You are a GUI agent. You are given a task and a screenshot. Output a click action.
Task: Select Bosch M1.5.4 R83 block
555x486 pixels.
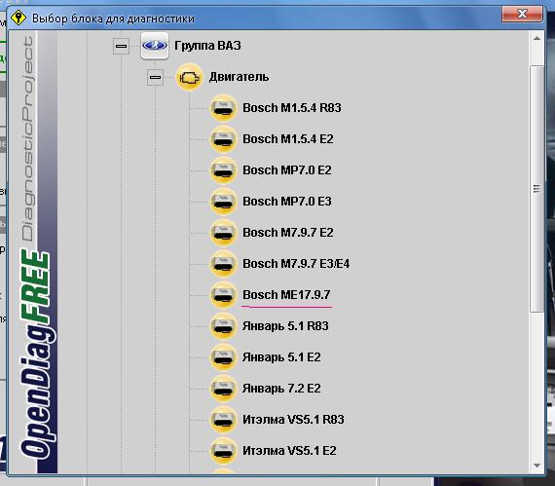pyautogui.click(x=292, y=107)
